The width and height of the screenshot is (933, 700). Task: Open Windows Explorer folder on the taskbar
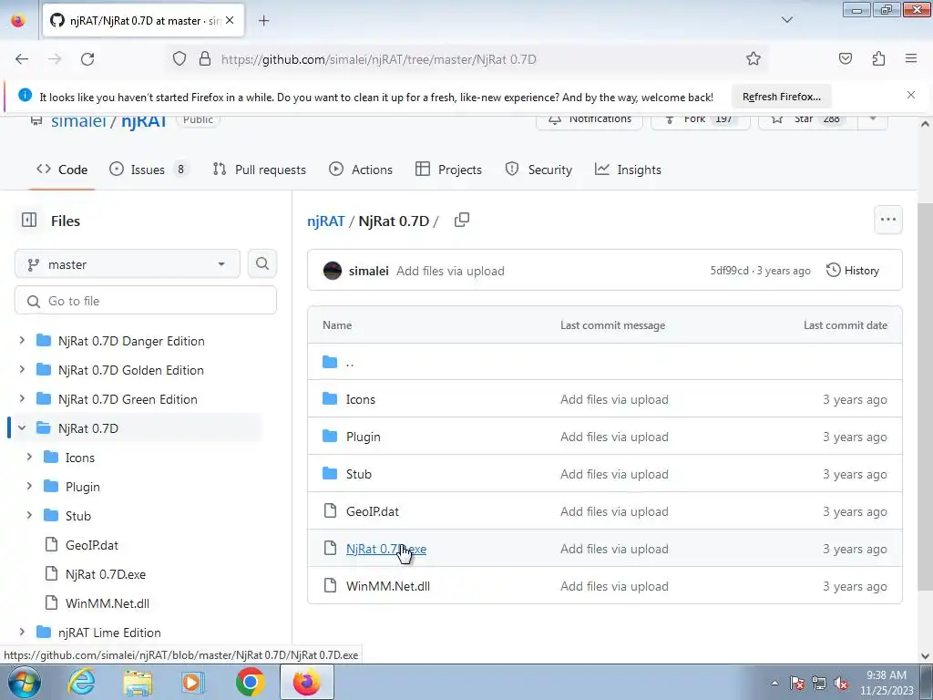(x=138, y=682)
